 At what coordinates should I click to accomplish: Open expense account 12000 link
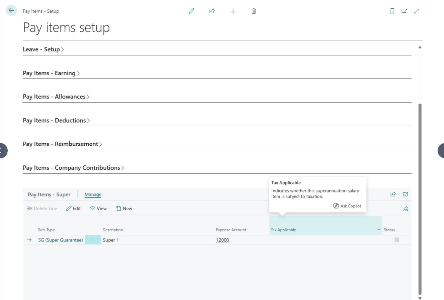point(223,240)
